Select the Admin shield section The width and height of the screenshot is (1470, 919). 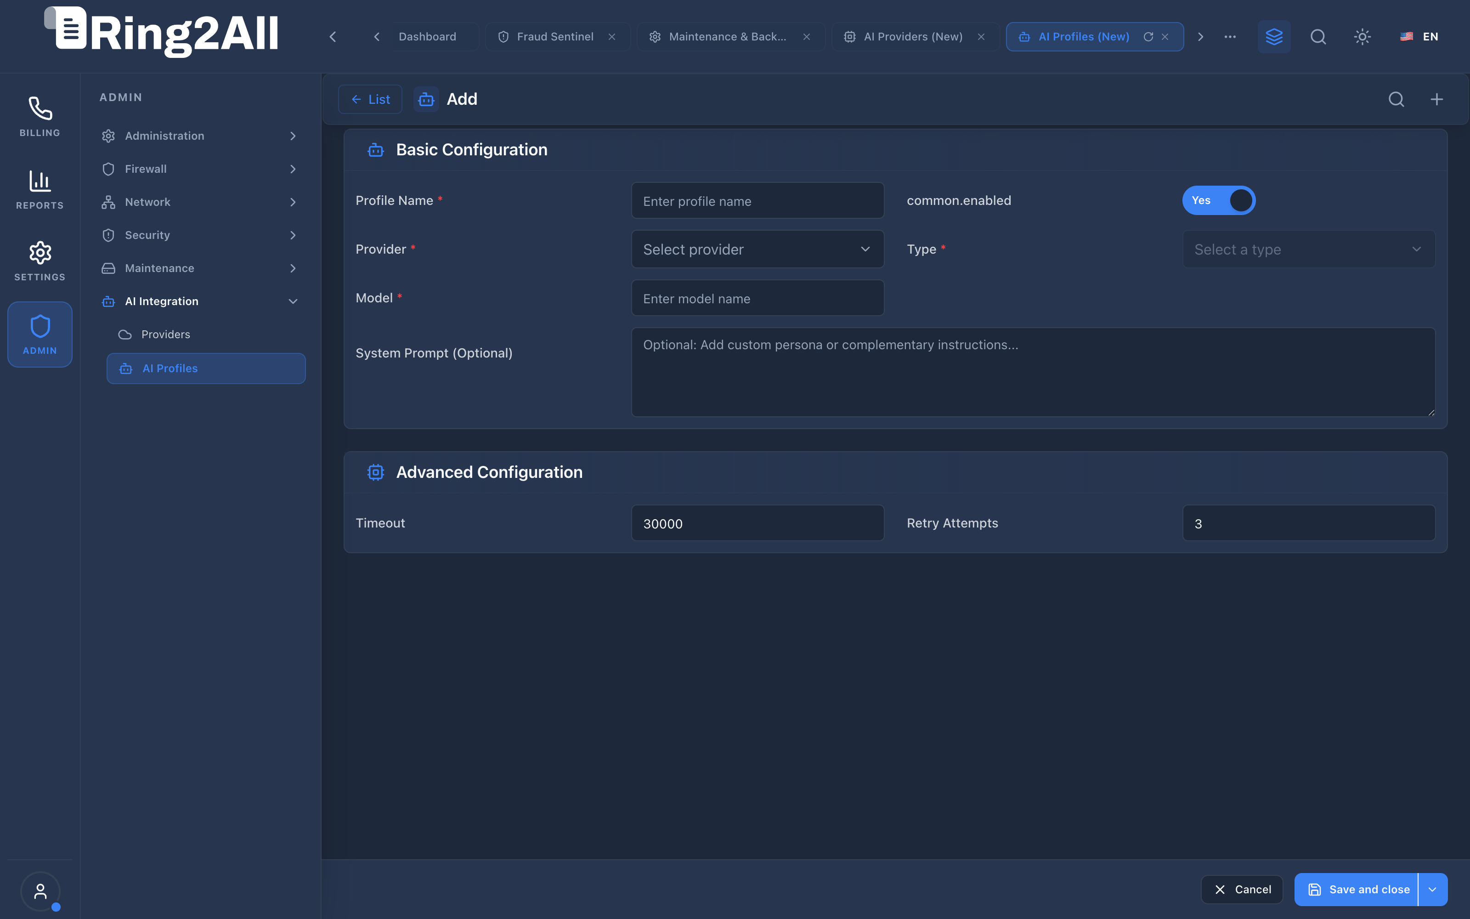[40, 335]
